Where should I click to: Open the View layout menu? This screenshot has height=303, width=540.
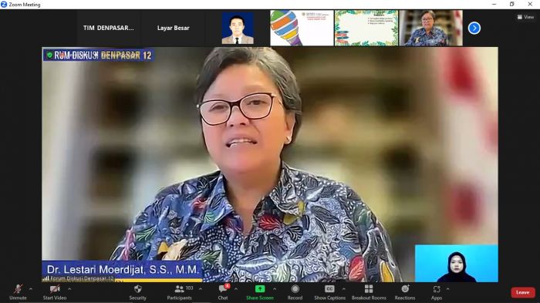click(525, 17)
